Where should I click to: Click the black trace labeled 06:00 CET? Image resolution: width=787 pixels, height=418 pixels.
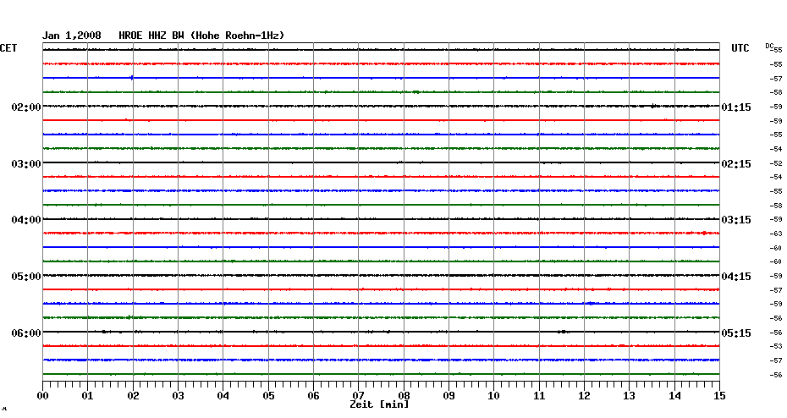(x=381, y=332)
